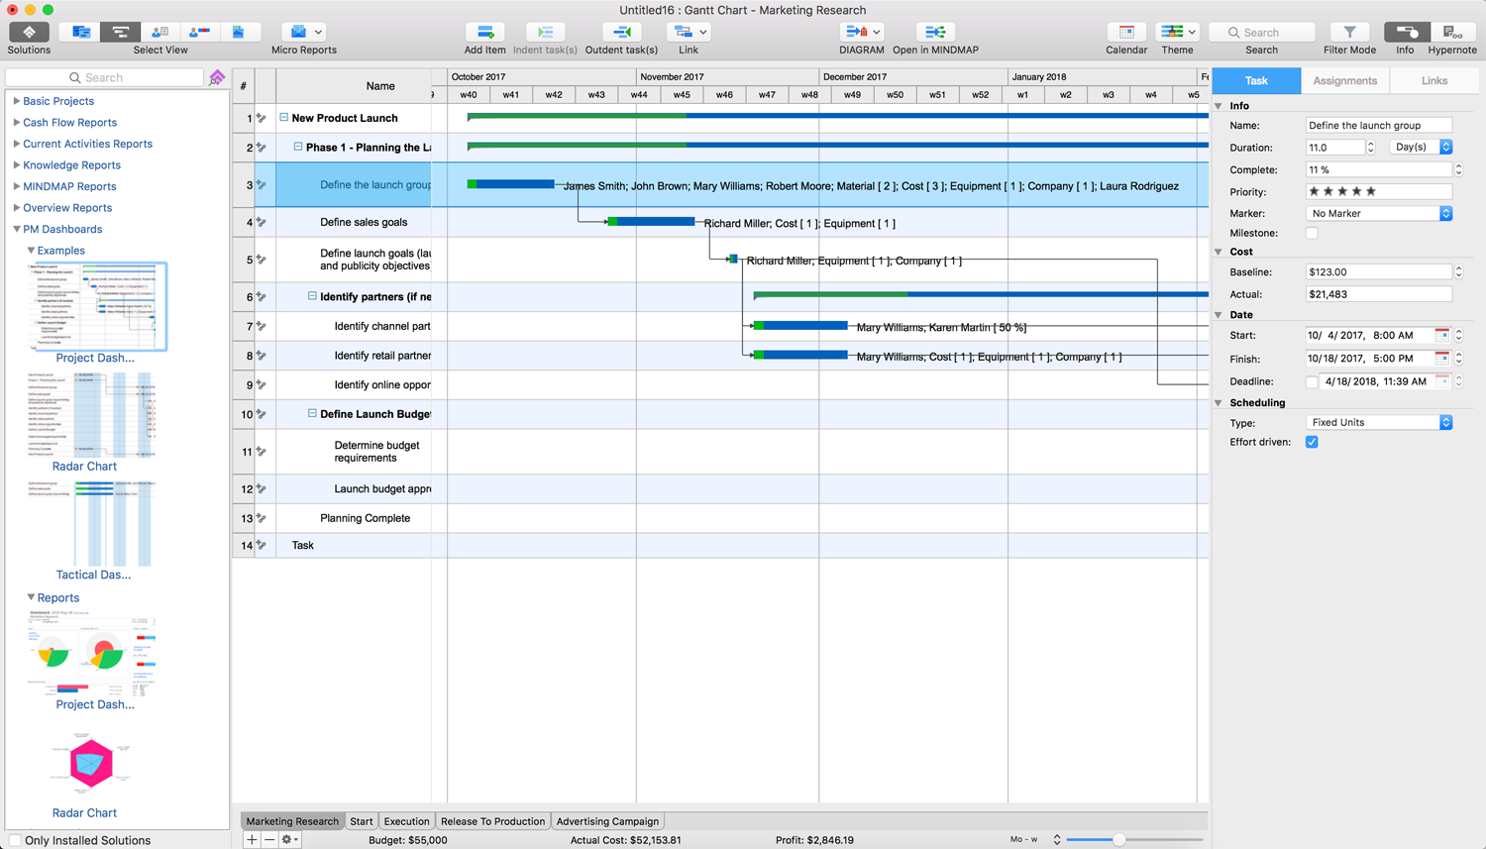Open the Marker dropdown

[1379, 214]
